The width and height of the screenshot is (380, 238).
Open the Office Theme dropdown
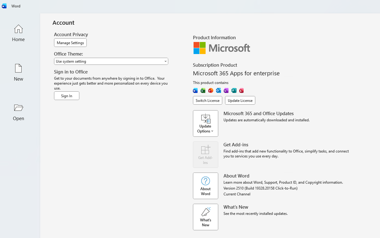(x=111, y=61)
